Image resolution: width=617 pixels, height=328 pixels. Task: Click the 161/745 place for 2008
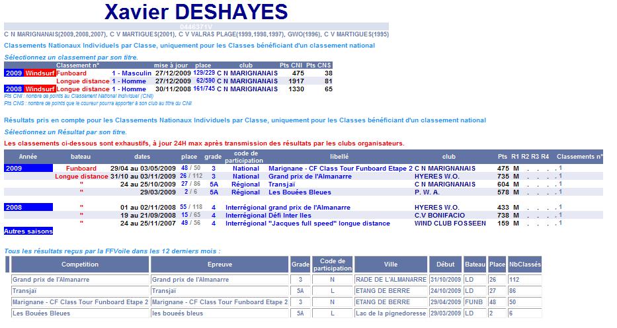204,89
